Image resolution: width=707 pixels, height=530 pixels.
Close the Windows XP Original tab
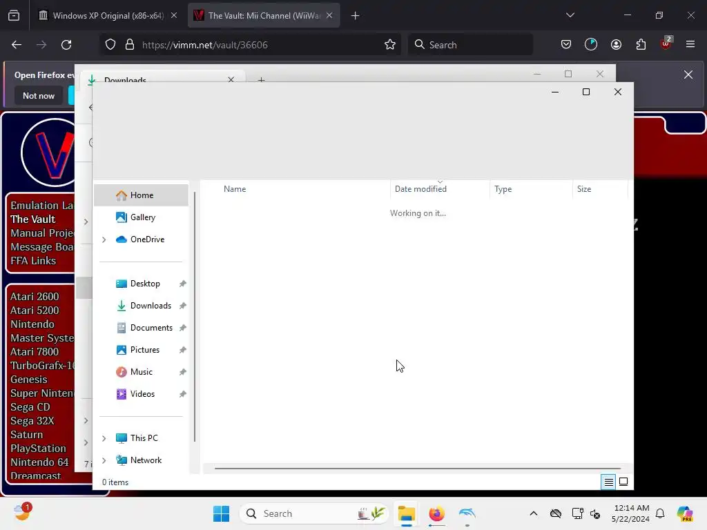(x=174, y=15)
